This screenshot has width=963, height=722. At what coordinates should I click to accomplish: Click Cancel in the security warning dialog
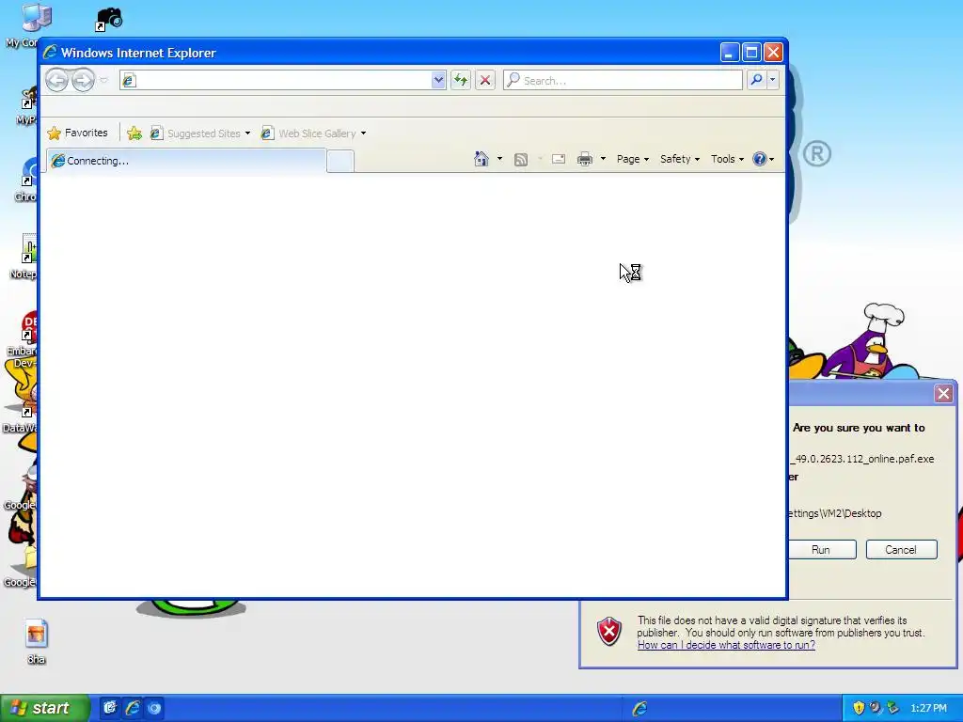(901, 549)
